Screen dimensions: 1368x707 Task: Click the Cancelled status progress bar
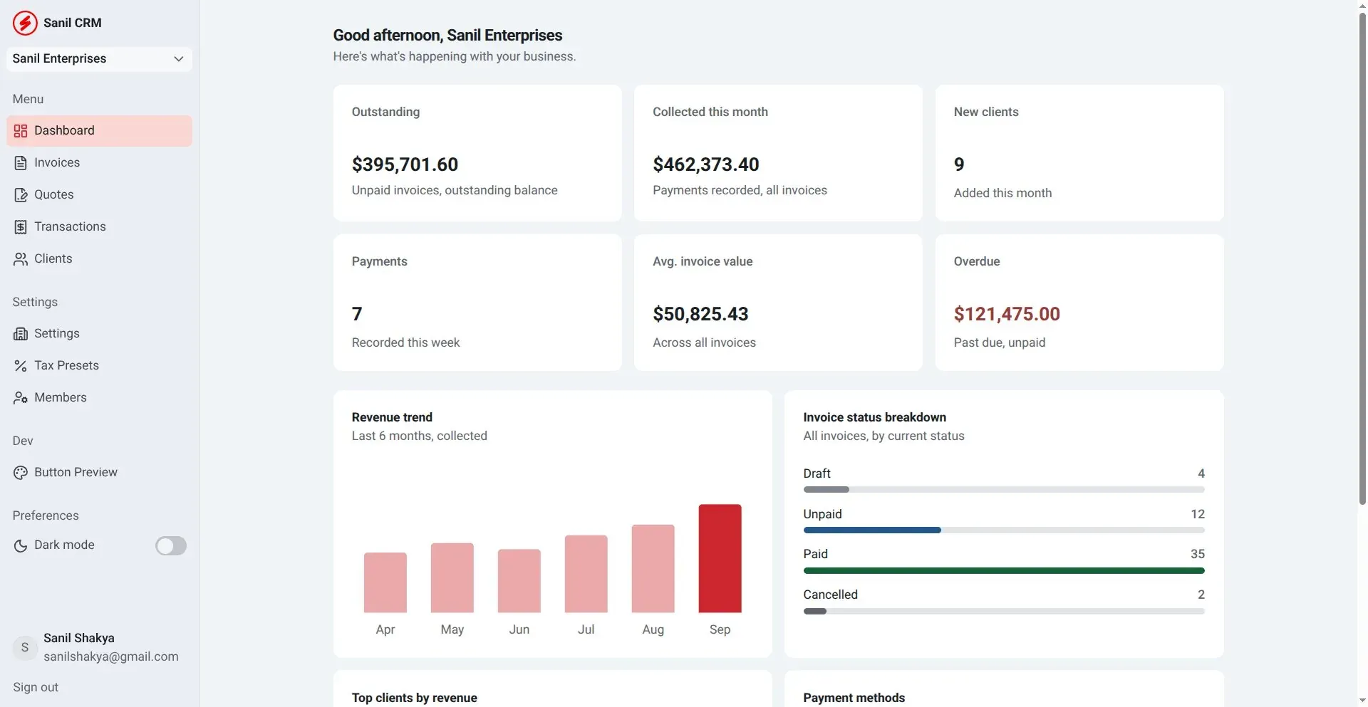coord(1004,612)
